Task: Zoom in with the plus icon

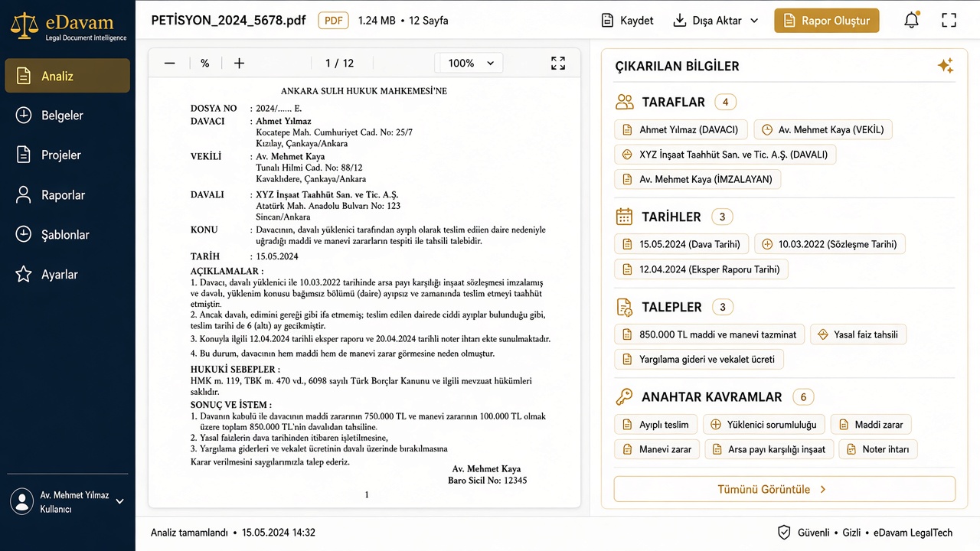Action: [x=239, y=64]
